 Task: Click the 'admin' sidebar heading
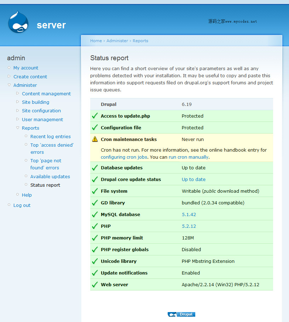(16, 58)
